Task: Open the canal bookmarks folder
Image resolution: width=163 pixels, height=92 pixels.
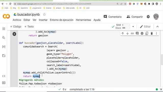Action: pyautogui.click(x=87, y=8)
